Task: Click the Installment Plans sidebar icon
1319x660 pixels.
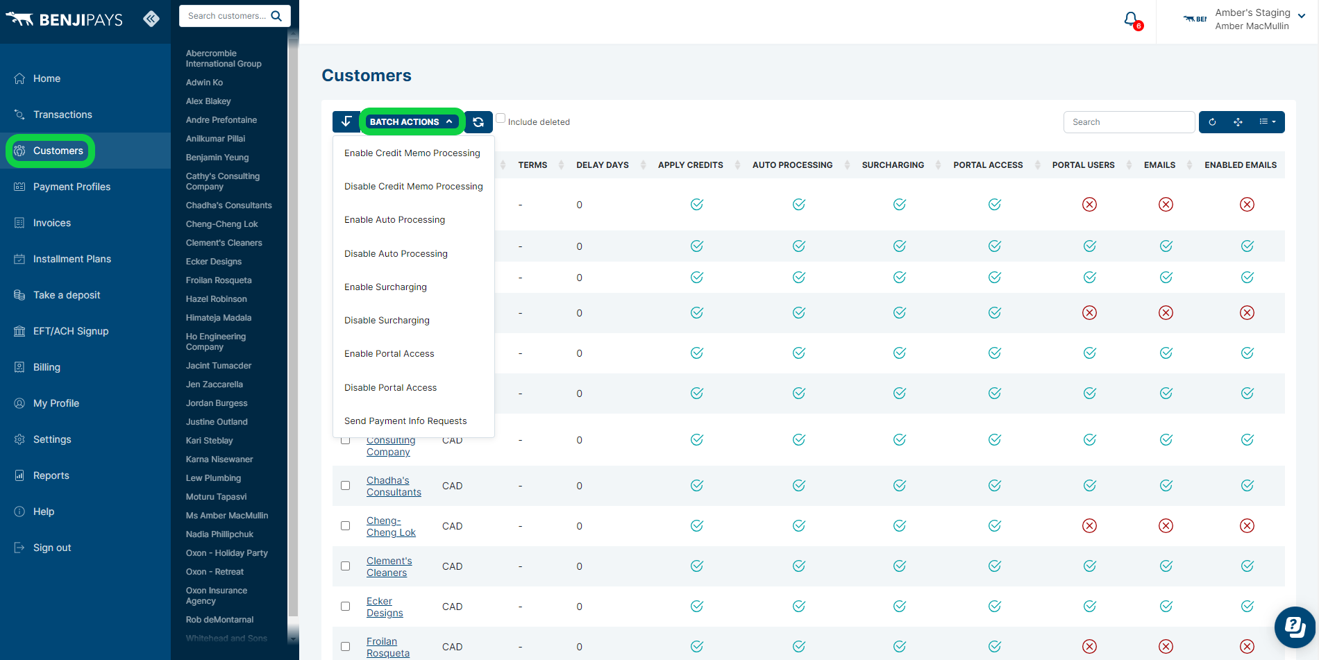Action: coord(19,259)
